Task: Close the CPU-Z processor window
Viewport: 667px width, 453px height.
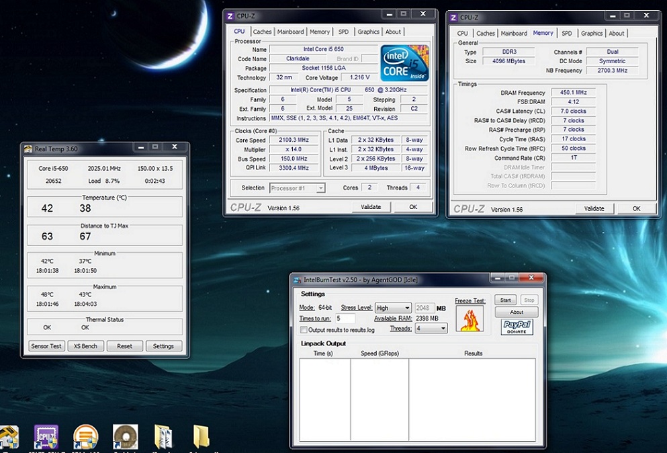Action: 423,14
